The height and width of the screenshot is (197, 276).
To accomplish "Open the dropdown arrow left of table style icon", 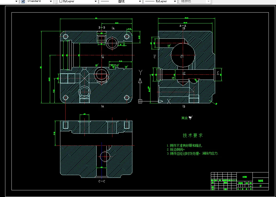I will (x=16, y=1).
